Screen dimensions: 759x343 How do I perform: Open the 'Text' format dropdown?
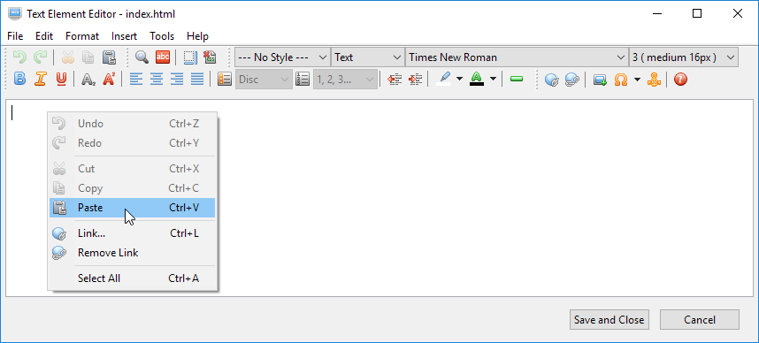368,57
